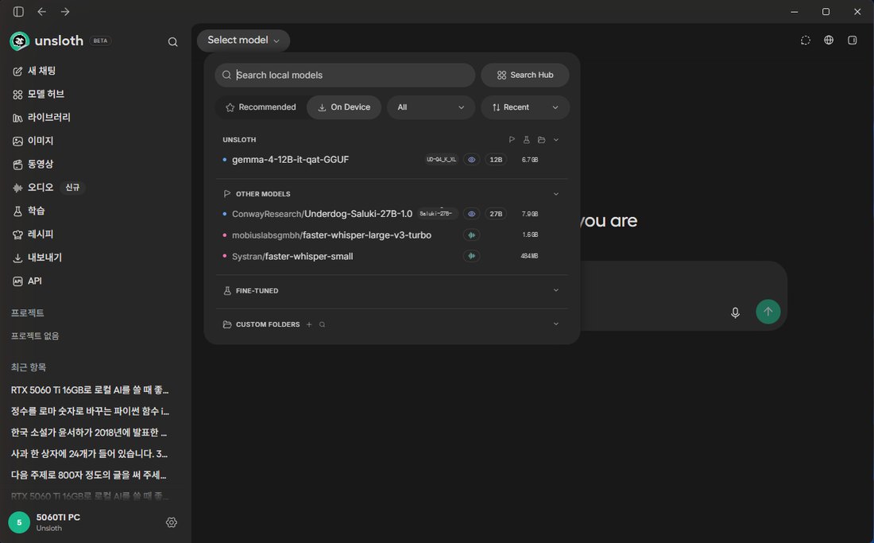The height and width of the screenshot is (543, 874).
Task: Switch to On Device filter
Action: coord(344,107)
